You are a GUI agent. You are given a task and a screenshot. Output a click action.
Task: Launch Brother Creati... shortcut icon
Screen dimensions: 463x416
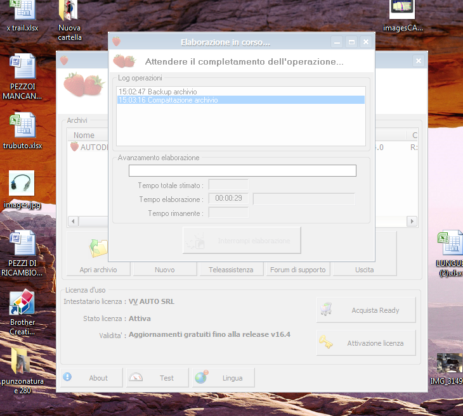click(22, 313)
